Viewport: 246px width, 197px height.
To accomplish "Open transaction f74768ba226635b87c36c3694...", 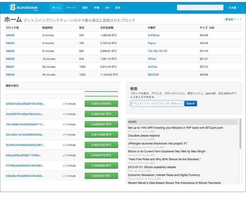I will point(25,166).
